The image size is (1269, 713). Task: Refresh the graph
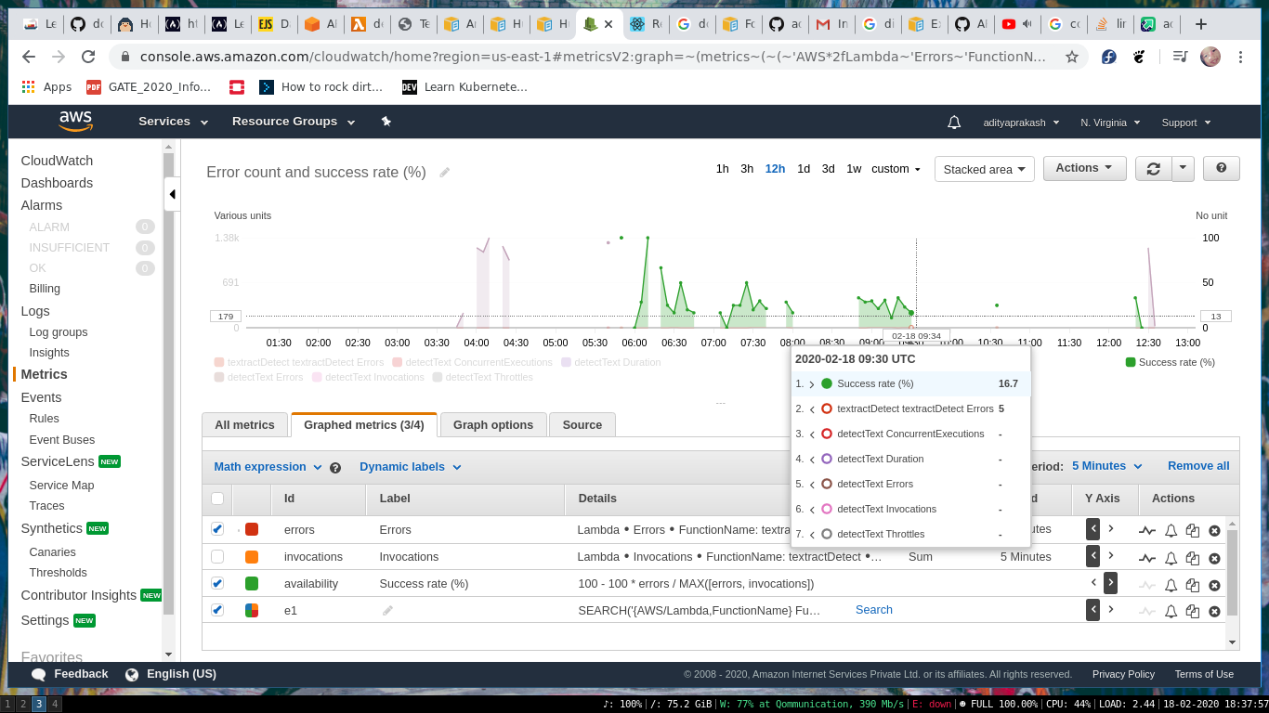[1154, 168]
